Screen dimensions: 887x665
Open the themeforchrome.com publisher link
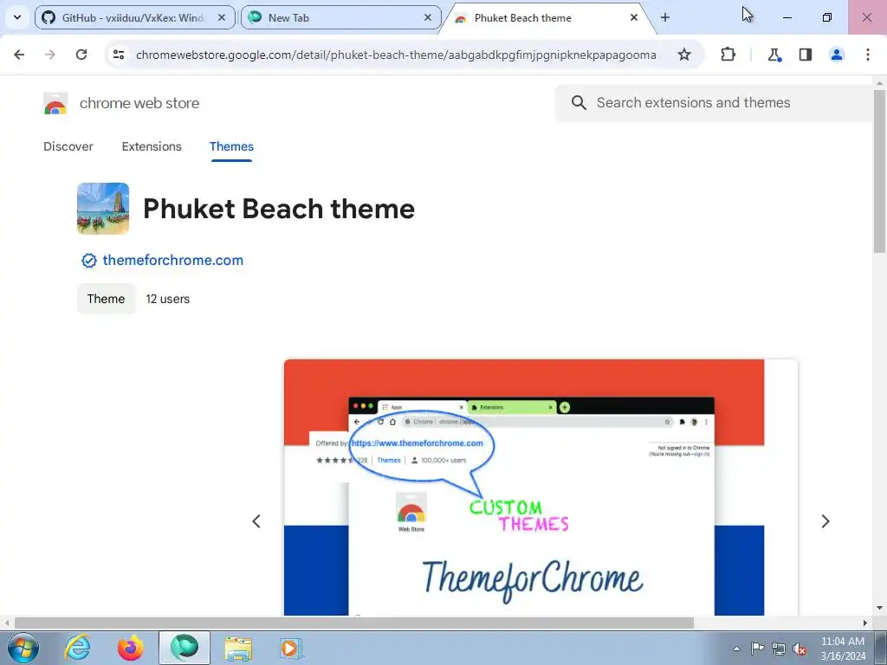pos(173,260)
